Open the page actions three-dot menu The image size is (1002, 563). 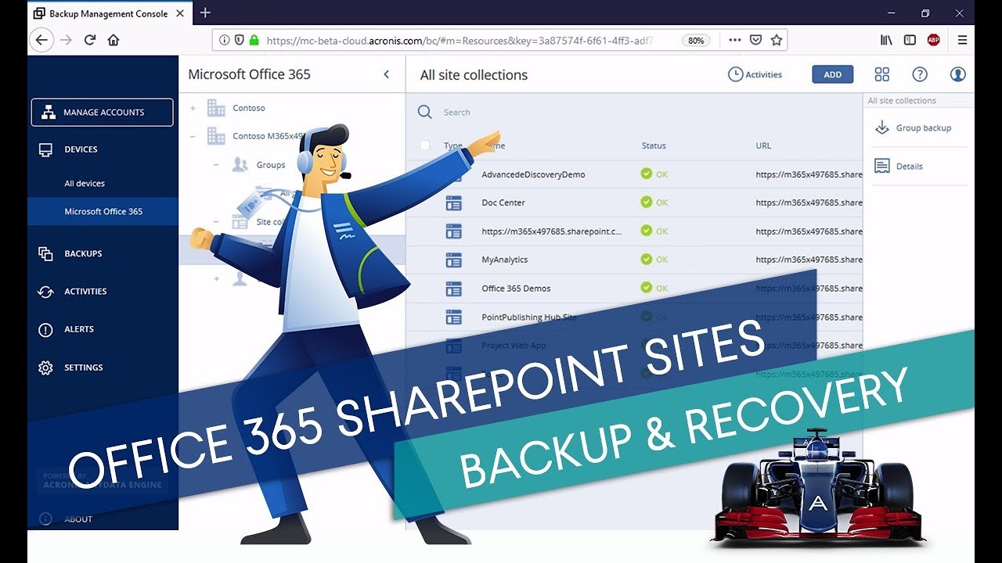click(x=734, y=40)
